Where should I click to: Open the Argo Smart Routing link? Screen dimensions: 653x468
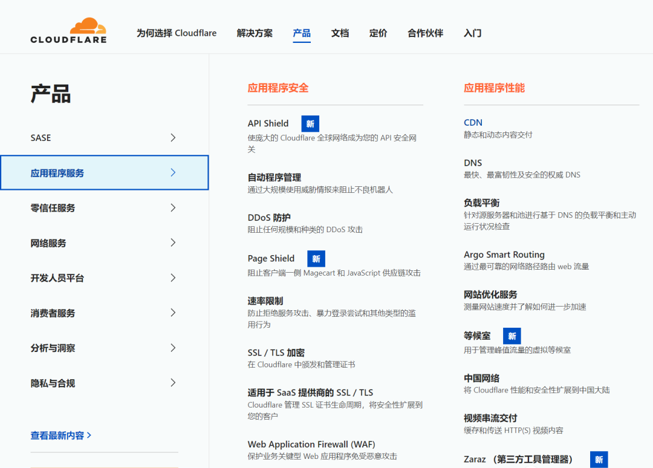click(x=504, y=255)
